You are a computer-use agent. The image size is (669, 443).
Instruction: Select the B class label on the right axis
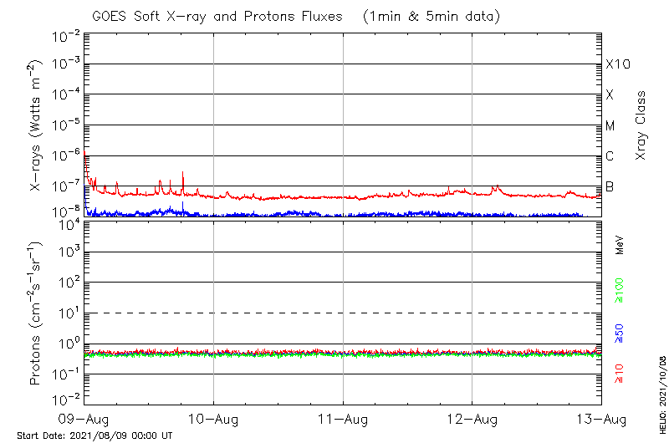610,186
